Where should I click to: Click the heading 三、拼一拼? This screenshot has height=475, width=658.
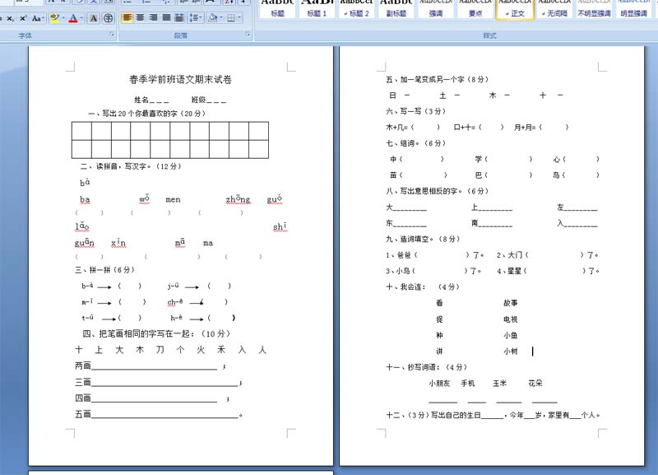tap(104, 270)
